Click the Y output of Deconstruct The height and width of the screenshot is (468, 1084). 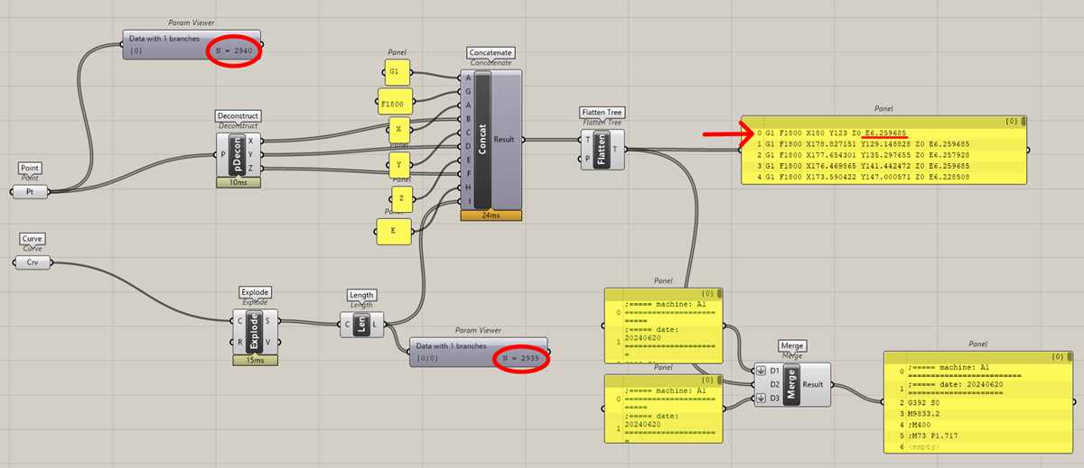[x=250, y=154]
